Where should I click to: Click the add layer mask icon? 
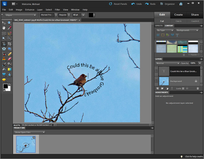[x=162, y=89]
